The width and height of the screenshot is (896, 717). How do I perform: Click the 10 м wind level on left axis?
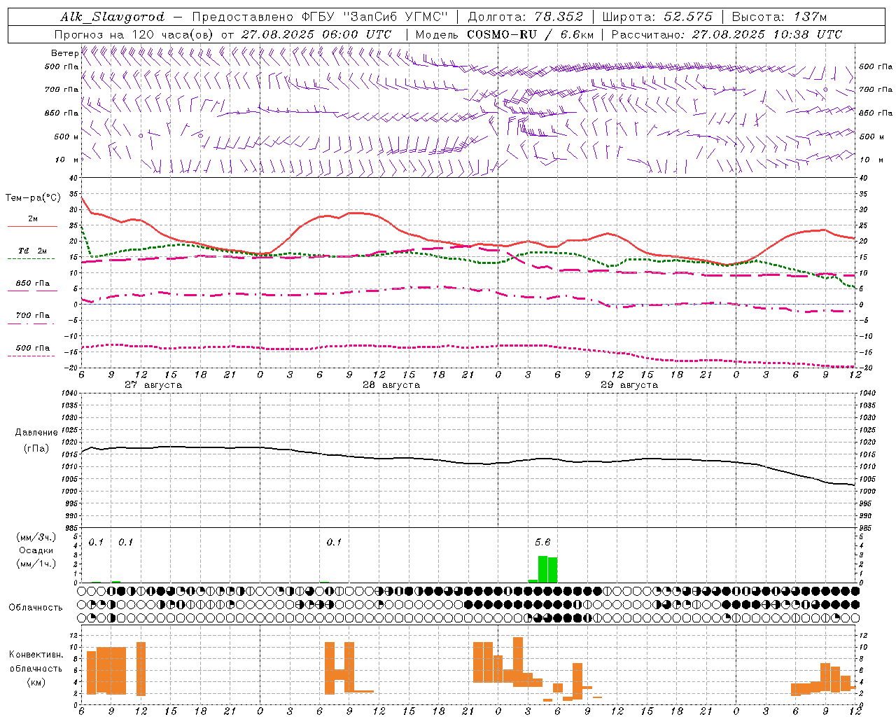[x=66, y=160]
